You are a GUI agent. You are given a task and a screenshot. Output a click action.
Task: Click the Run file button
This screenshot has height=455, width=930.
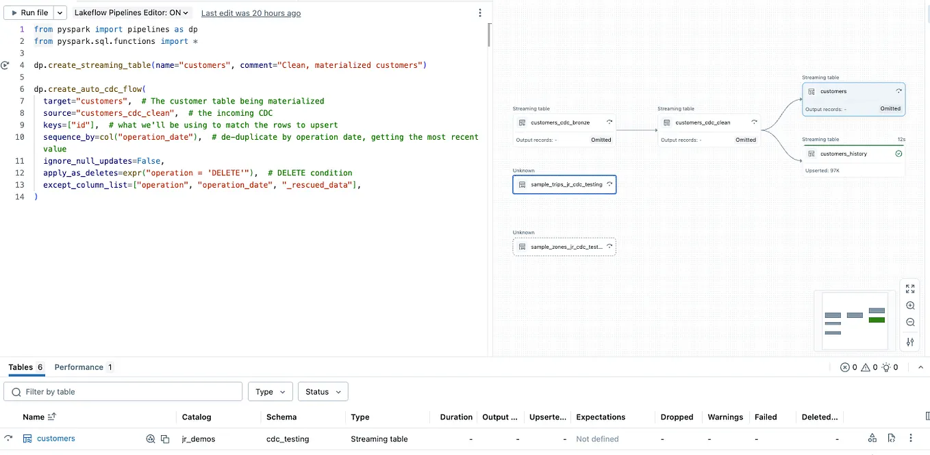pos(27,12)
